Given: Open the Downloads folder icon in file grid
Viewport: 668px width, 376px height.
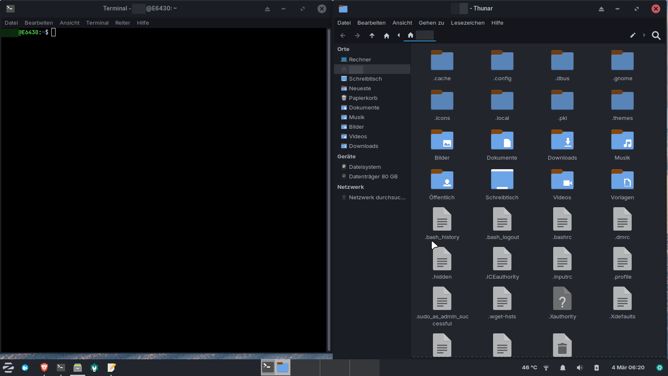Looking at the screenshot, I should 562,140.
